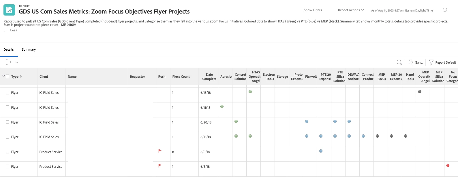Check the Product Service row with piece count 1
The width and height of the screenshot is (458, 177).
[x=7, y=166]
